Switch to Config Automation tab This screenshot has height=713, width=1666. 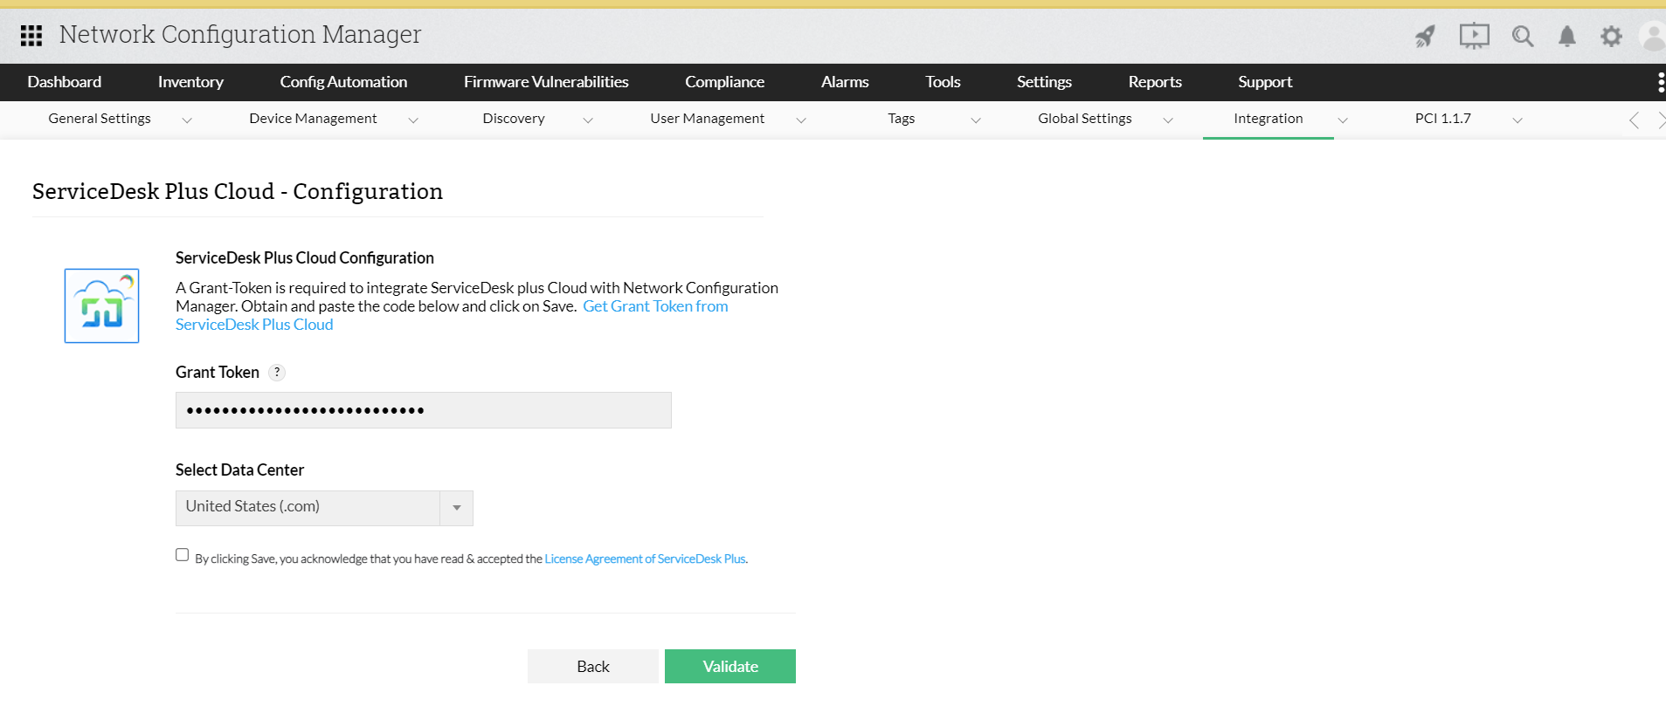click(x=343, y=82)
